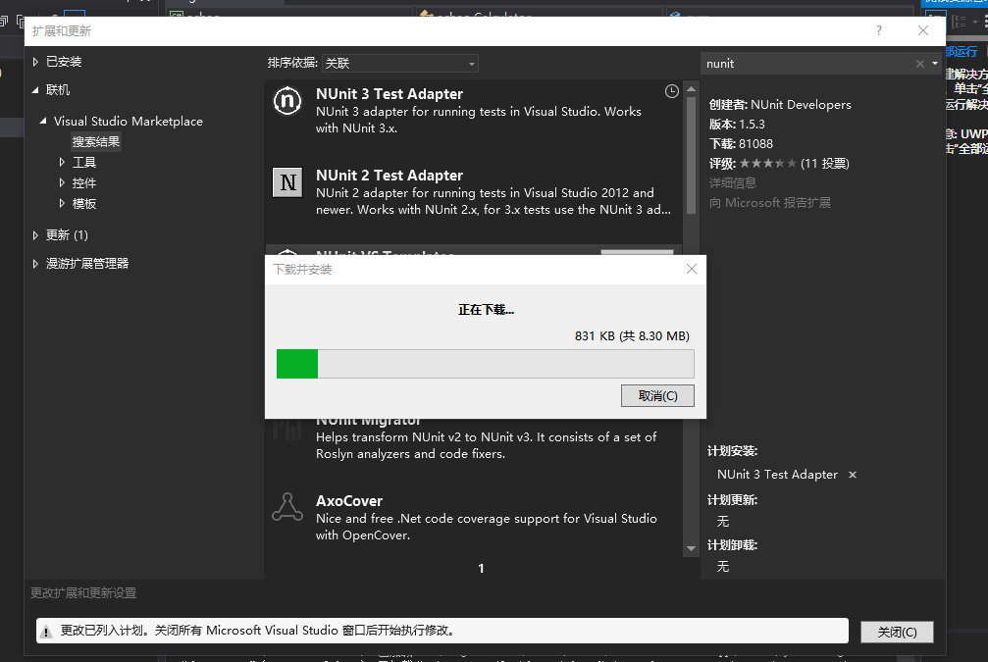Viewport: 988px width, 662px height.
Task: Select 已安装 tree label
Action: pos(64,62)
